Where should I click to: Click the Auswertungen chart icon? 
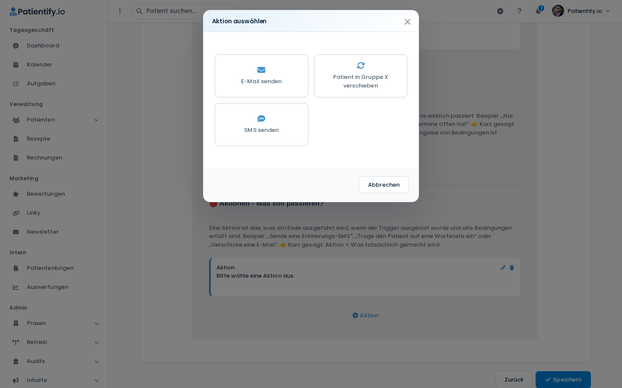click(16, 287)
